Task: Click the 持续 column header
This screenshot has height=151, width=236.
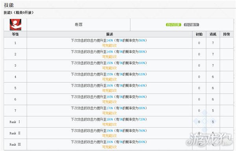Action: pos(227,34)
